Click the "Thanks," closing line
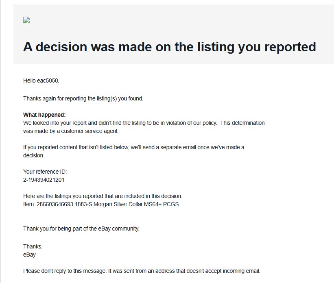 (x=33, y=246)
